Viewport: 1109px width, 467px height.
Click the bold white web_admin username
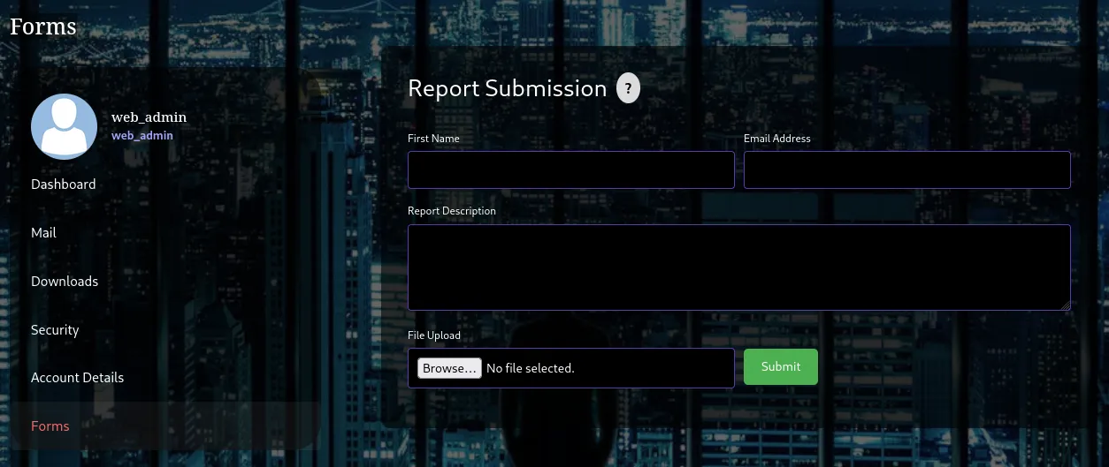tap(149, 117)
